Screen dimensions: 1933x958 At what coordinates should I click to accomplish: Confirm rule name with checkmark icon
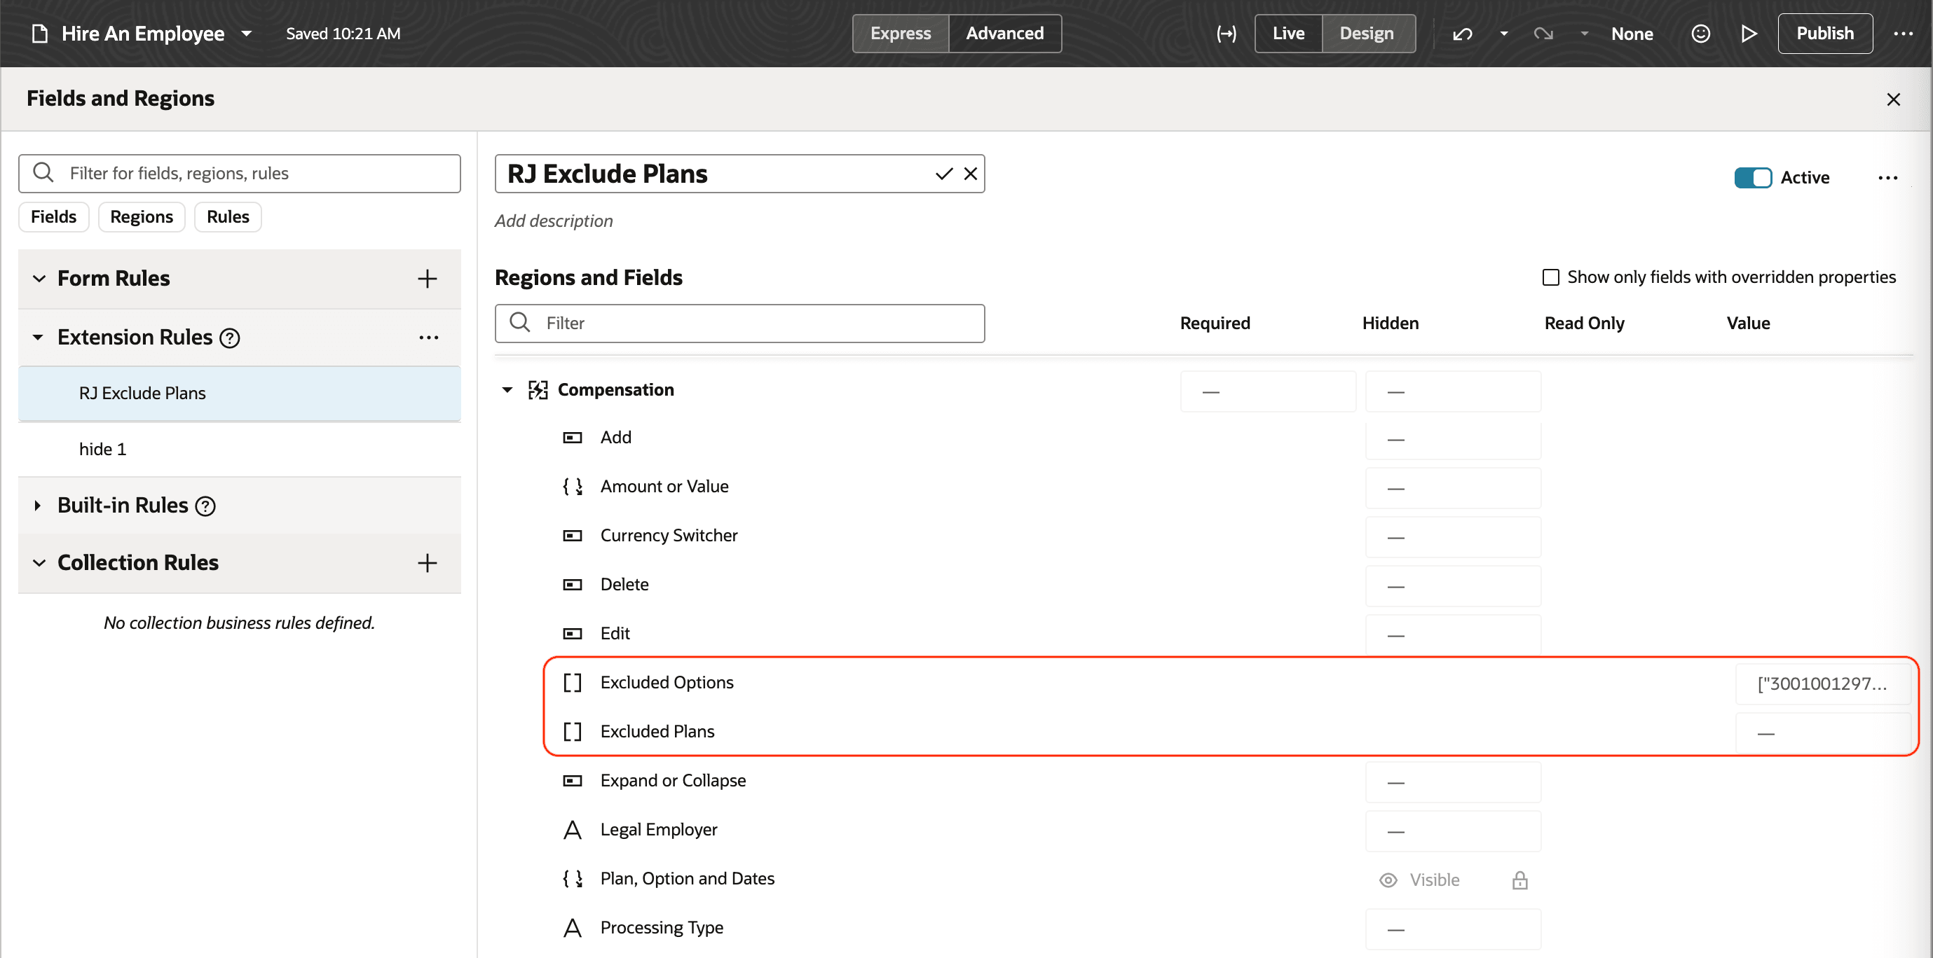tap(943, 174)
